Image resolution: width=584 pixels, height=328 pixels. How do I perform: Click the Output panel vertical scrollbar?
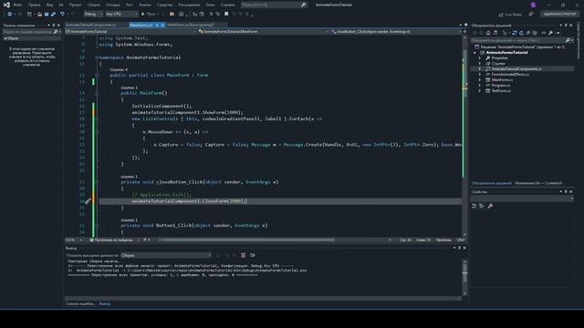point(464,277)
